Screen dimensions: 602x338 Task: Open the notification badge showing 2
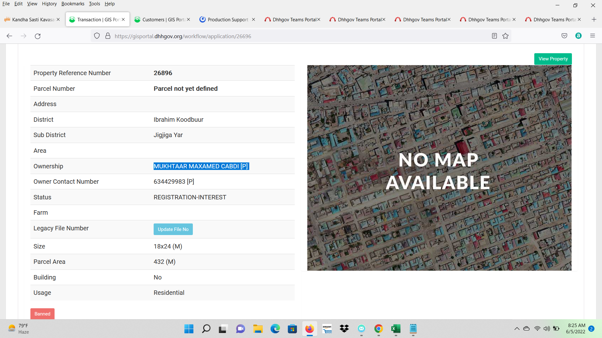[x=591, y=329]
